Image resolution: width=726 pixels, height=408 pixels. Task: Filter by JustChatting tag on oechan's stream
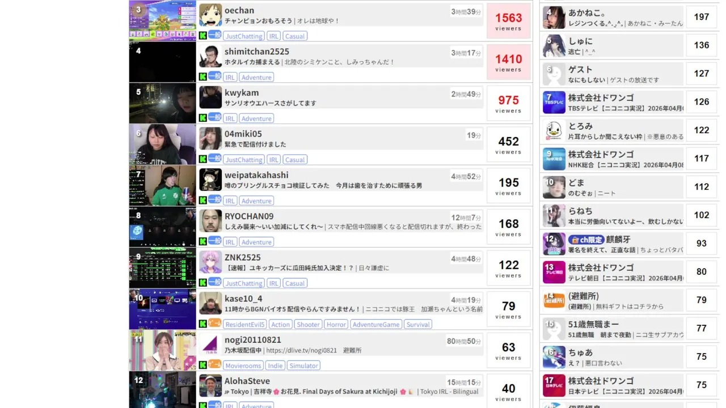pyautogui.click(x=244, y=36)
